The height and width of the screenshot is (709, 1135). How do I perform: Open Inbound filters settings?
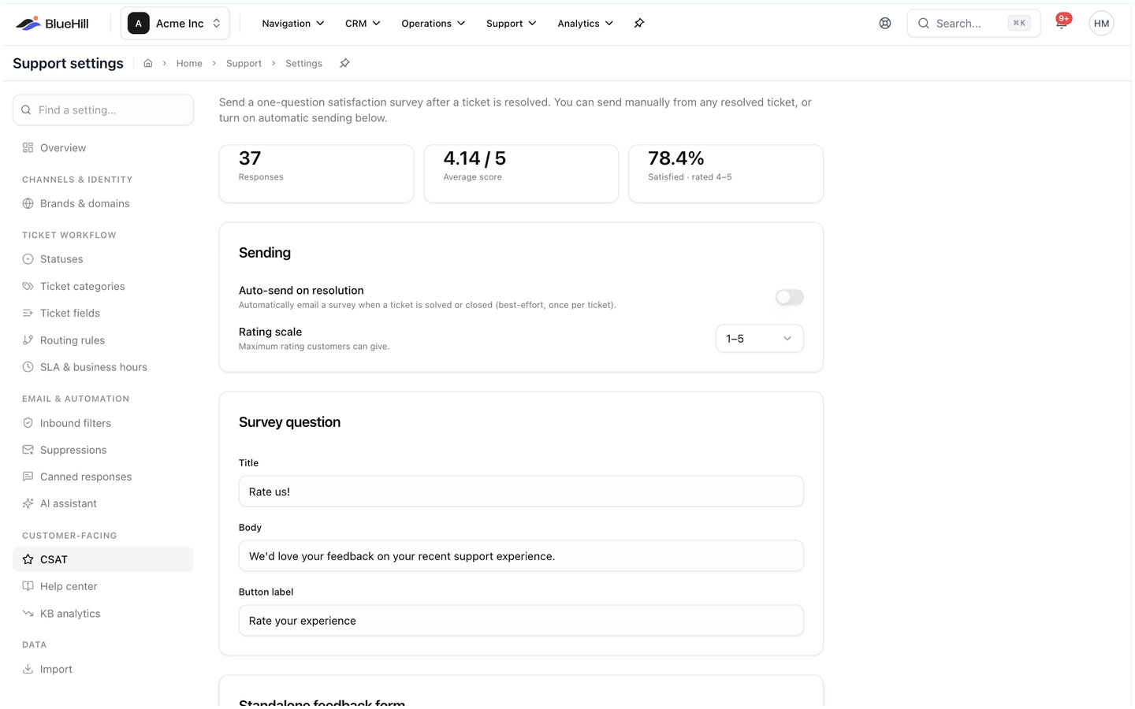103,423
